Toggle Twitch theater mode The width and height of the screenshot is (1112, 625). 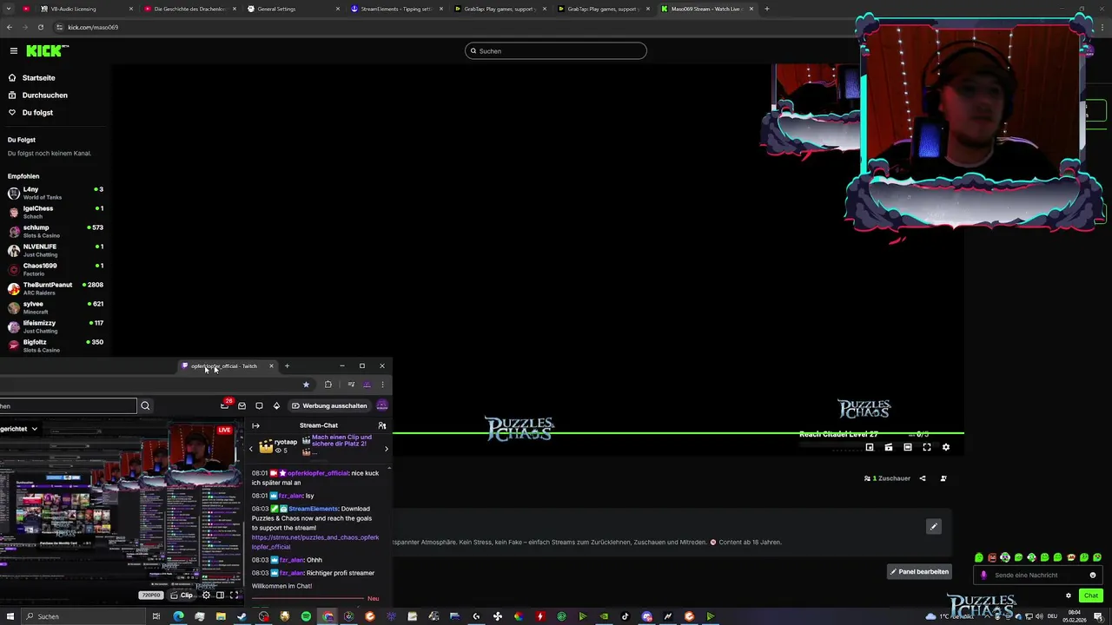click(220, 595)
